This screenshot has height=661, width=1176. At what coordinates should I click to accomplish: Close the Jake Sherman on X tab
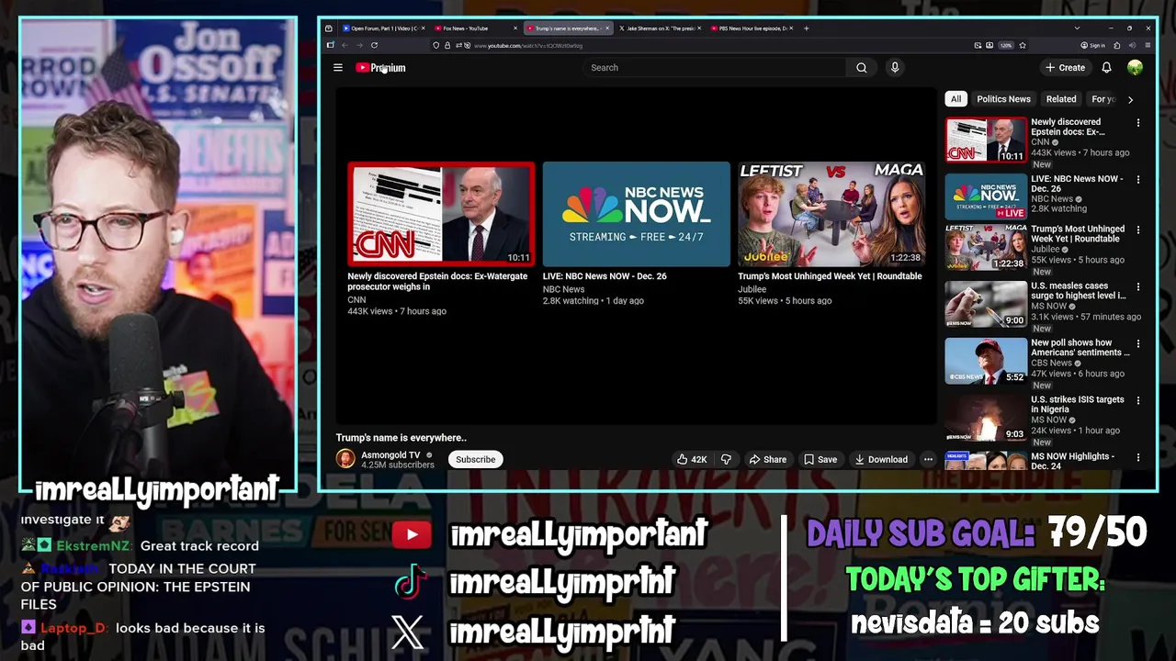[700, 28]
